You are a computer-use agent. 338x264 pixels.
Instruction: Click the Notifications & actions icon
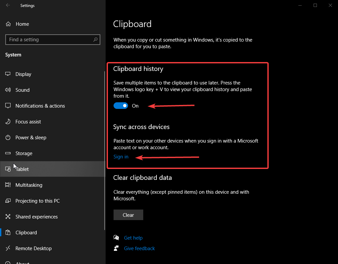(x=8, y=106)
